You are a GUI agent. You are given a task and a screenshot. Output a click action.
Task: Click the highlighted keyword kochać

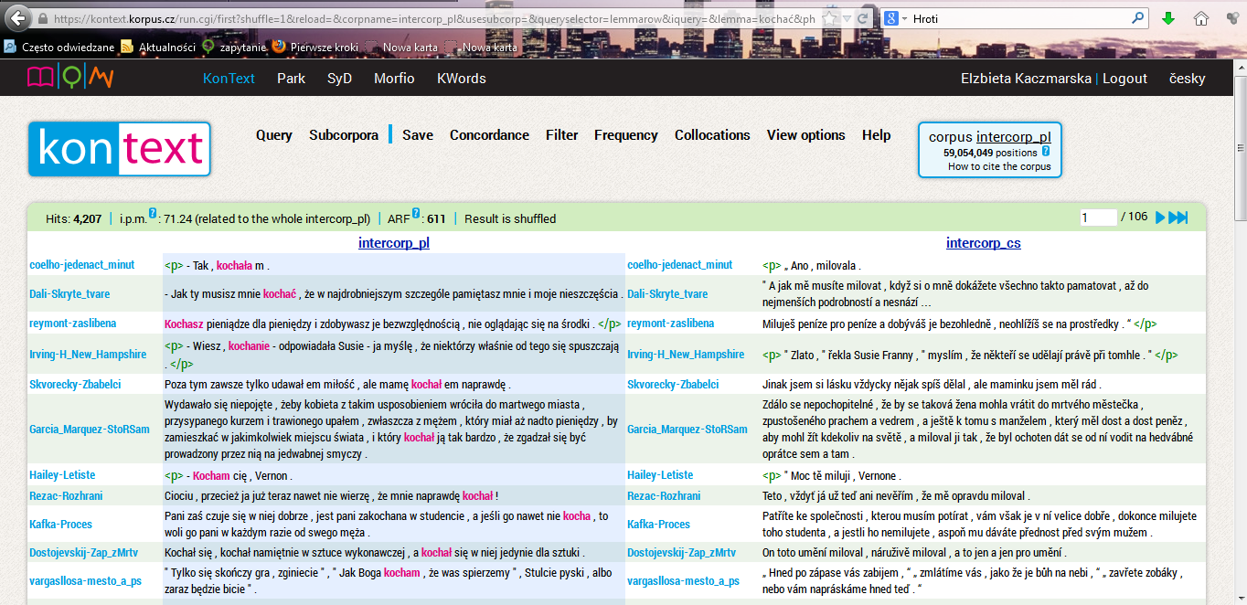tap(279, 294)
